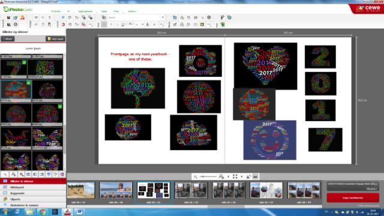Toggle the green checkmark on the '7' thumbnail
The image size is (384, 216).
tap(24, 62)
